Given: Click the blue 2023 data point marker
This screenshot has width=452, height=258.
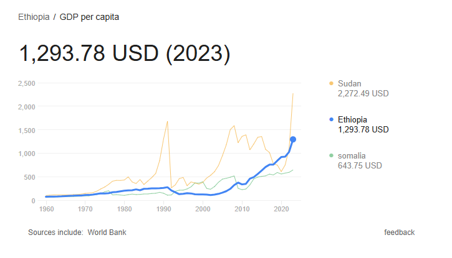Looking at the screenshot, I should (x=293, y=139).
